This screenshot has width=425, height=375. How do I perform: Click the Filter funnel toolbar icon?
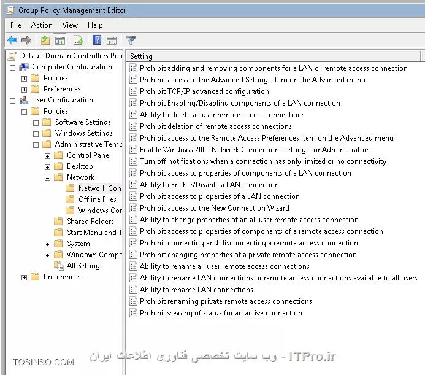tap(131, 41)
